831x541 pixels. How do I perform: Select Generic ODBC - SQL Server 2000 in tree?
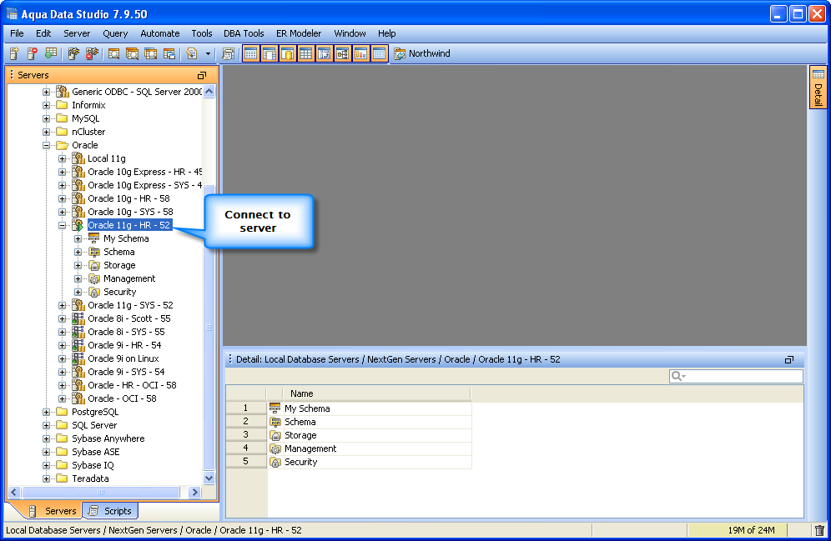[137, 92]
